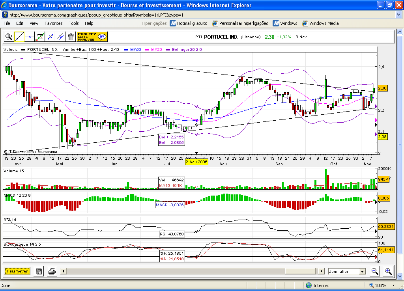The width and height of the screenshot is (404, 291).
Task: Open the Tools menu
Action: click(74, 23)
